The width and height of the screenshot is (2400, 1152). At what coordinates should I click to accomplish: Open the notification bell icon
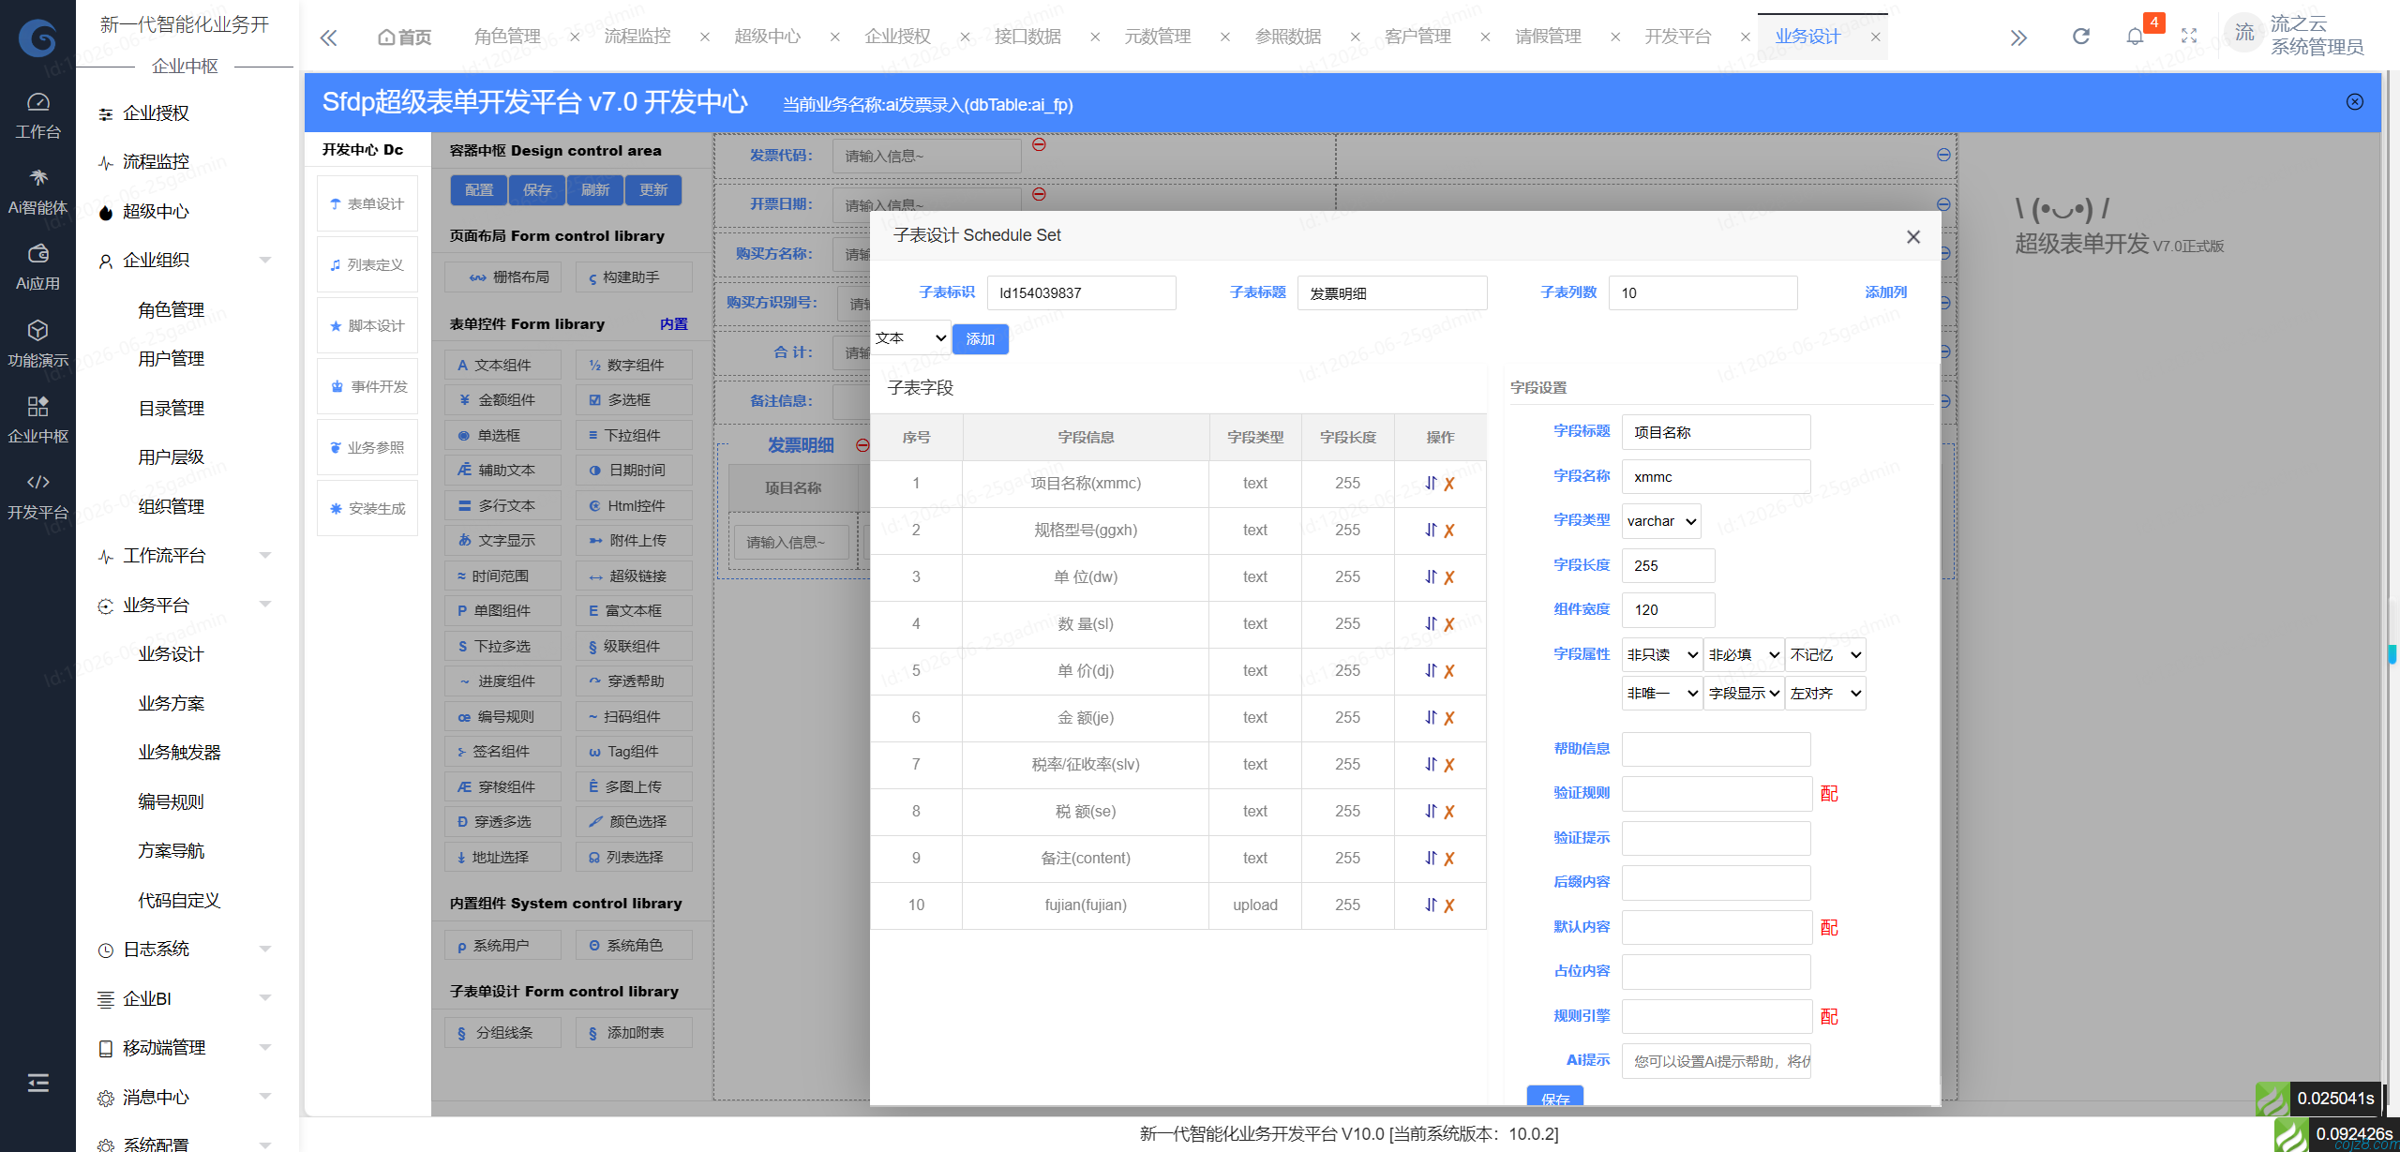(x=2135, y=37)
